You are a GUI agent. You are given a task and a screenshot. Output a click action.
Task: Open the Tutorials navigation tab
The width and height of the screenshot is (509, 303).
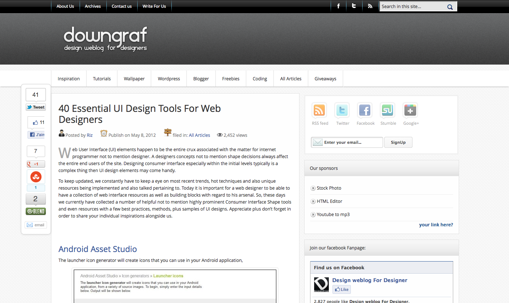point(102,79)
